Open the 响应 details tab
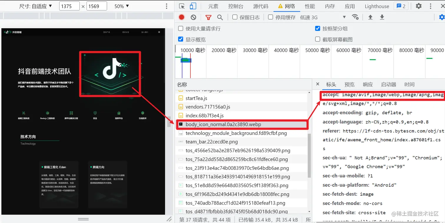Image resolution: width=445 pixels, height=223 pixels. tap(368, 84)
